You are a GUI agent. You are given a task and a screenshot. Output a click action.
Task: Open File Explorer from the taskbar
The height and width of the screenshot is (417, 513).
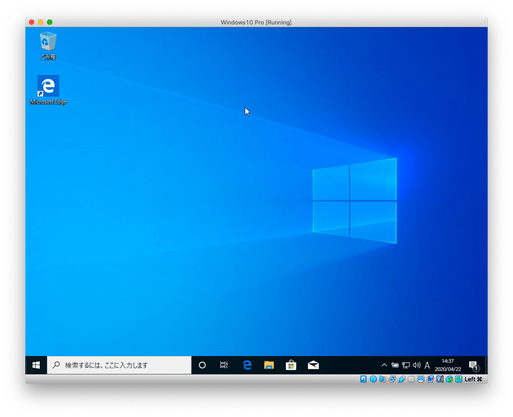pos(269,365)
